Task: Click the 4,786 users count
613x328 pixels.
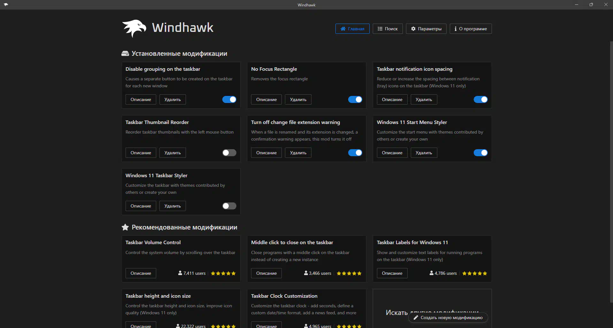Action: 446,273
